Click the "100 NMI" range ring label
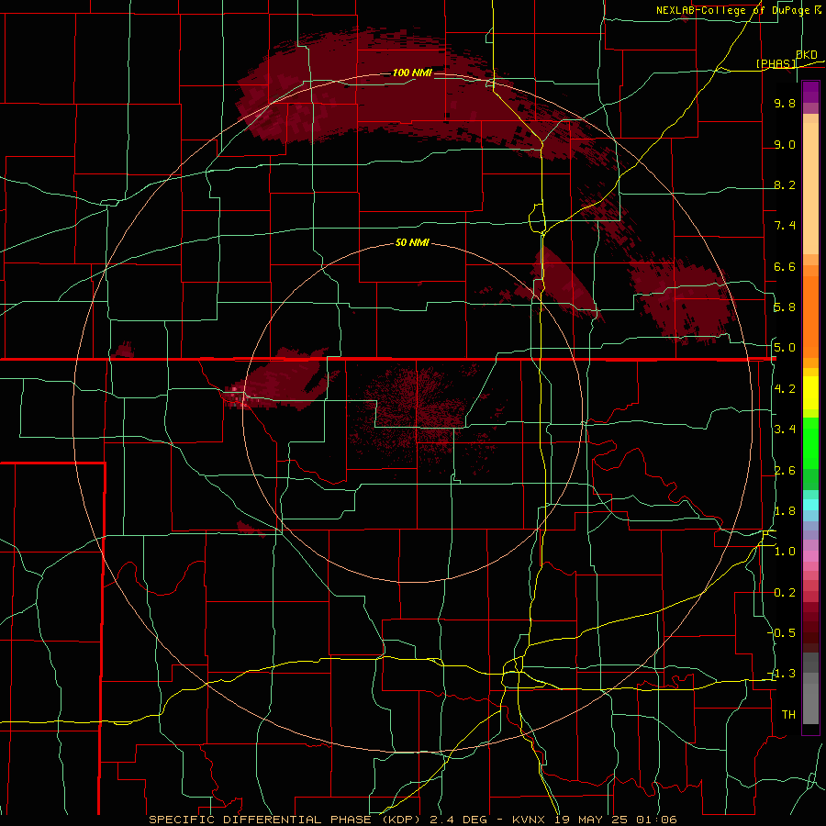 pyautogui.click(x=412, y=73)
